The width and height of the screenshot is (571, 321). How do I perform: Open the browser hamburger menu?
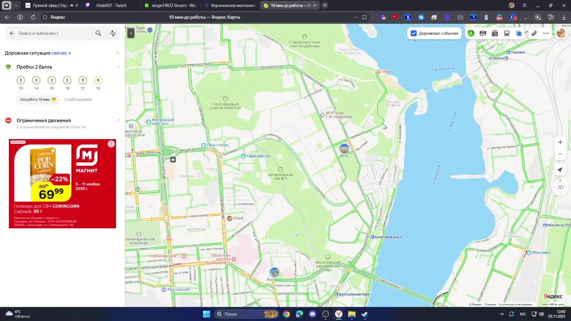[x=525, y=5]
